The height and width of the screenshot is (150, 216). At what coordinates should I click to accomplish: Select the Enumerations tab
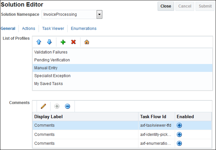(x=84, y=29)
